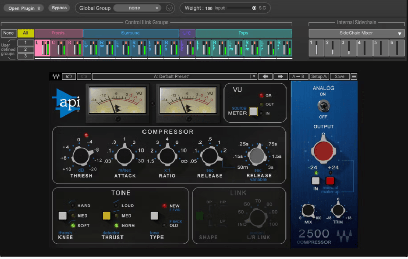The width and height of the screenshot is (408, 259).
Task: Select the Rs surround channel strip
Action: [x=139, y=48]
